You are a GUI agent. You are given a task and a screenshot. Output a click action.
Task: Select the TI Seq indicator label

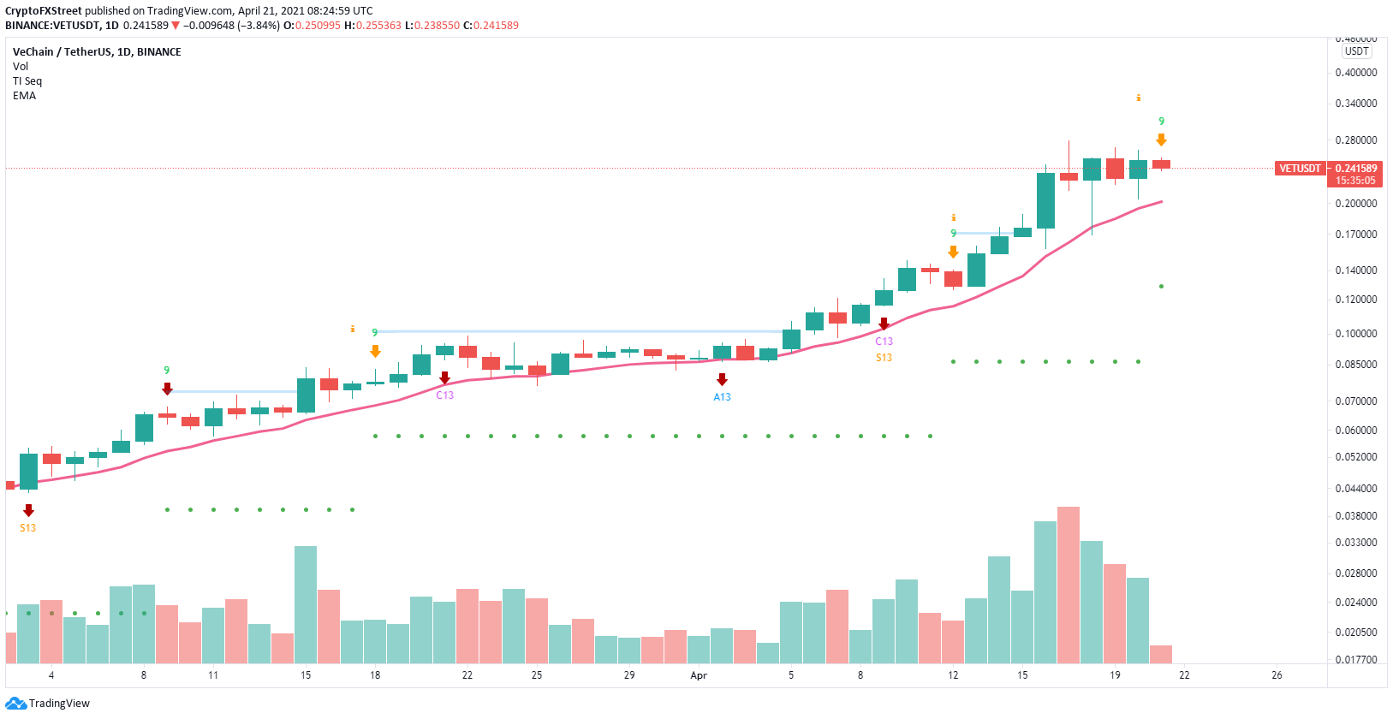click(x=27, y=81)
